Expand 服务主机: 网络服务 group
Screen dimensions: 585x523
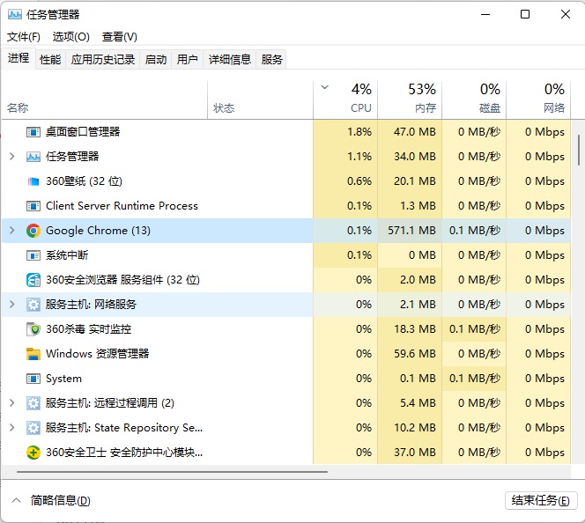tap(12, 305)
